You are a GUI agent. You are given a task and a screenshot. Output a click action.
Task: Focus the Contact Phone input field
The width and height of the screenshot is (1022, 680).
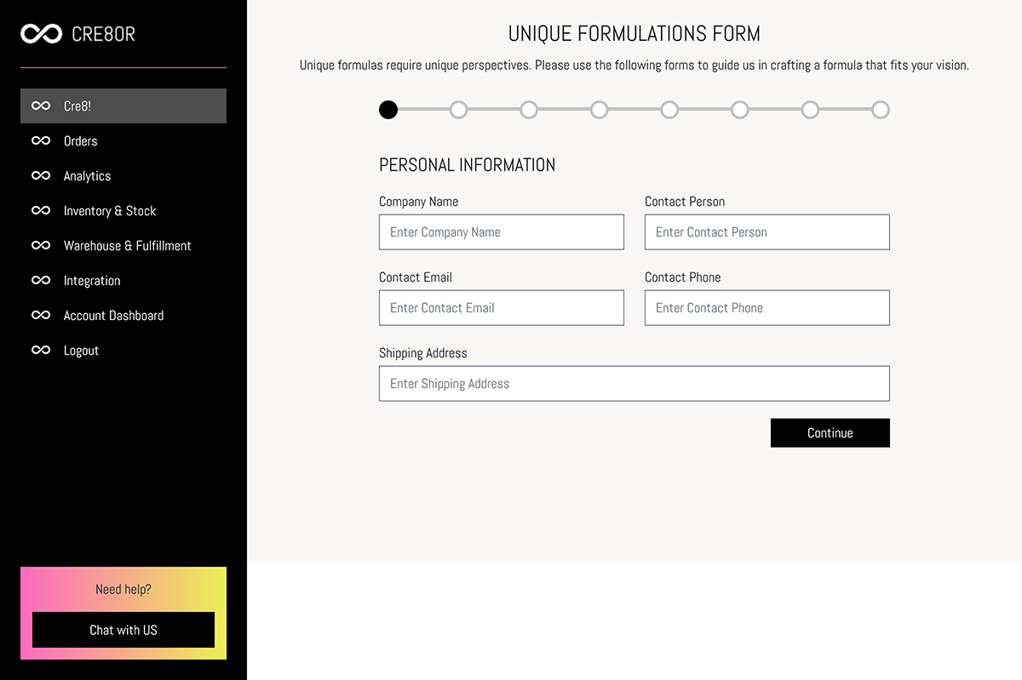pos(767,308)
